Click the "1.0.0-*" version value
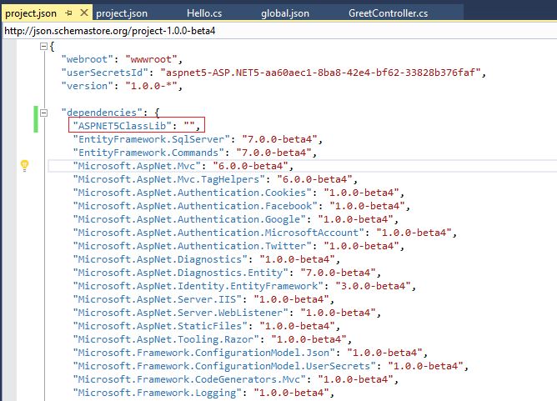Screen dimensions: 557x401 click(151, 86)
